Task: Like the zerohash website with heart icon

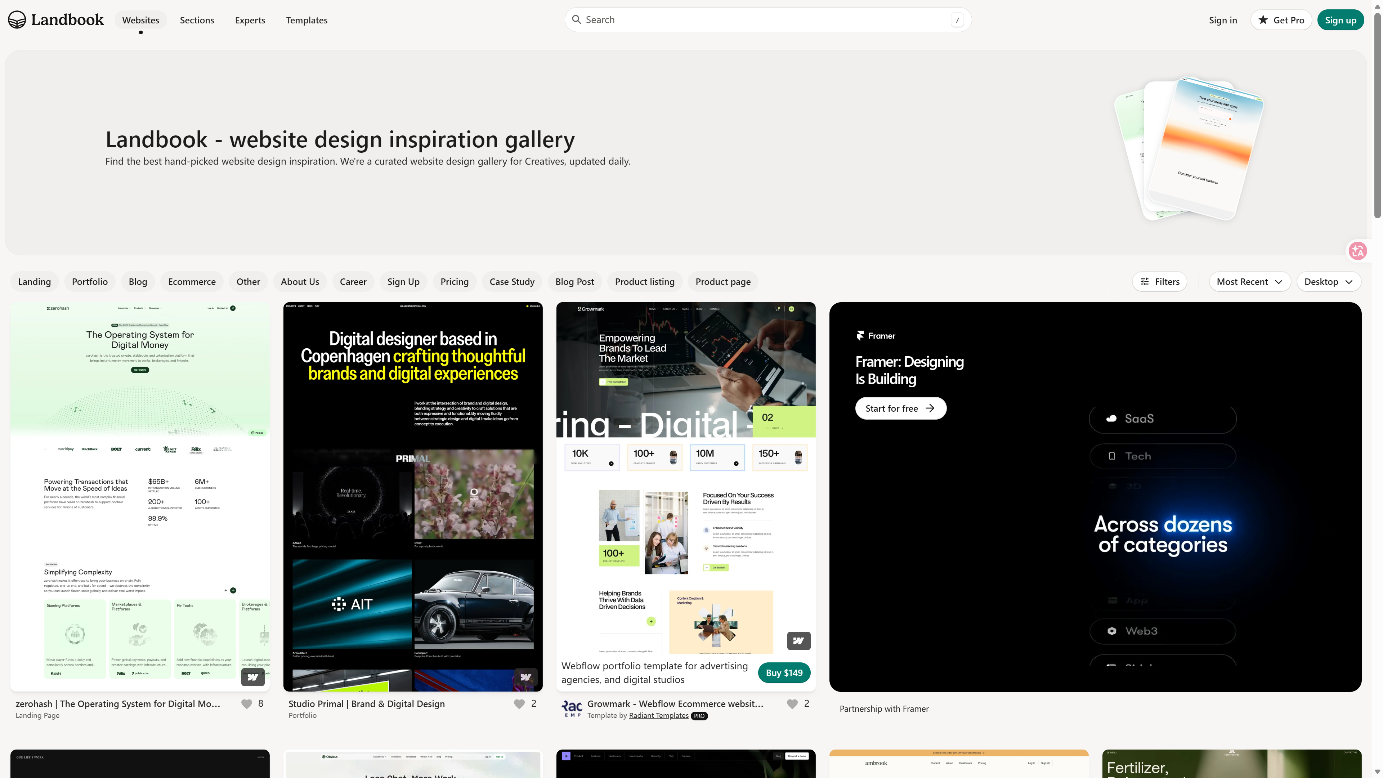Action: pos(246,704)
